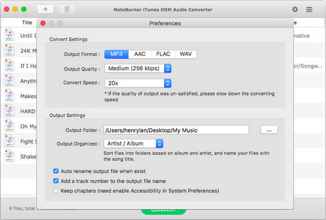Screen dimensions: 326x220
Task: Click the add files plus button
Action: [x=45, y=9]
